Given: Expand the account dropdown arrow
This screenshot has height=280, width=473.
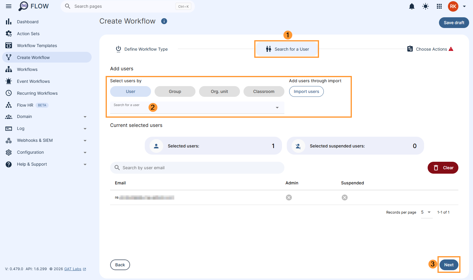Looking at the screenshot, I should coord(464,6).
